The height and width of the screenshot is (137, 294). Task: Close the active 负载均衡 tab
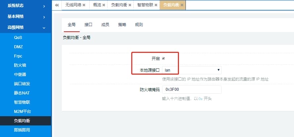(182, 5)
